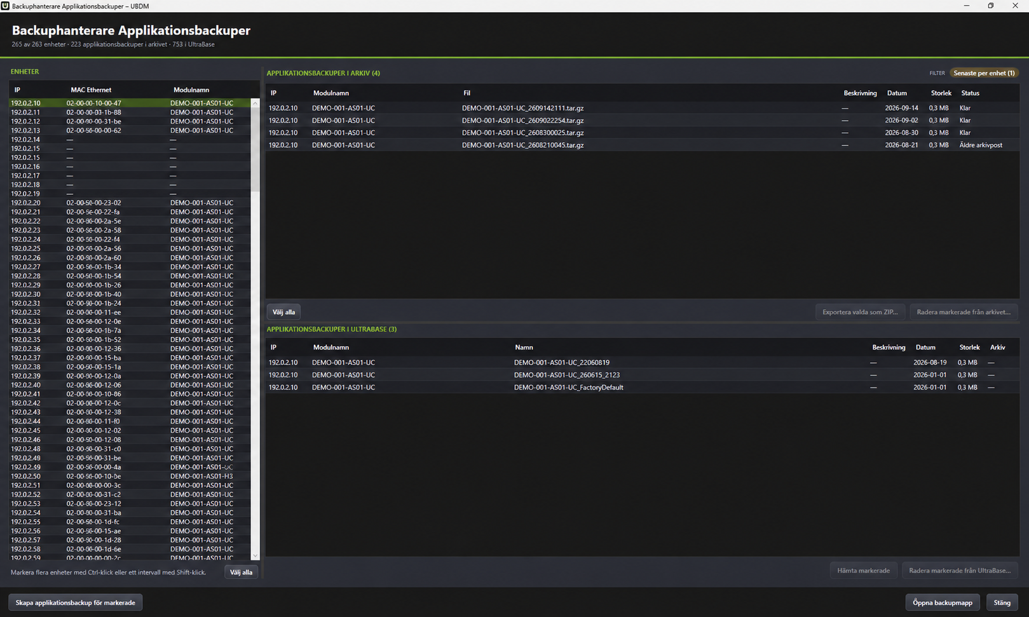The image size is (1029, 617).
Task: Select device row 192.0.2.14
Action: point(130,139)
